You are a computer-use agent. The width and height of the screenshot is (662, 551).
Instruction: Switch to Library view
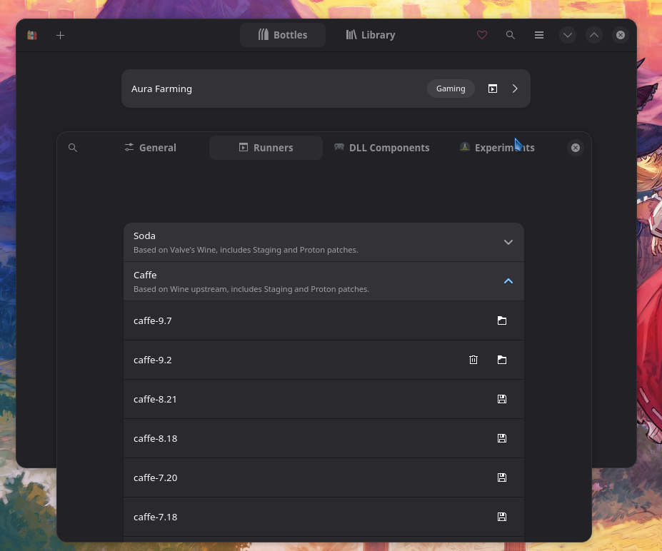[x=371, y=35]
